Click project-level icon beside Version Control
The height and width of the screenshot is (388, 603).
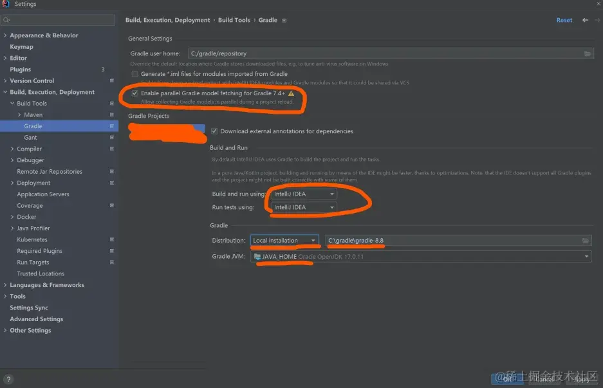pyautogui.click(x=111, y=80)
